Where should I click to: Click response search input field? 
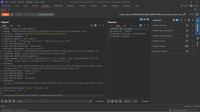[x=130, y=101]
